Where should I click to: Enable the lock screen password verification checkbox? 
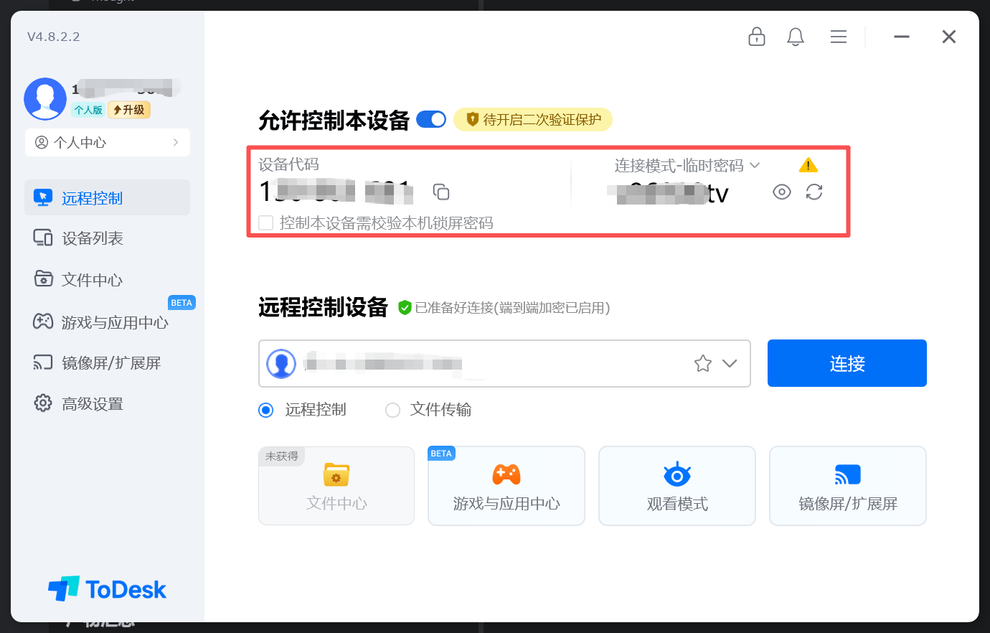[265, 222]
